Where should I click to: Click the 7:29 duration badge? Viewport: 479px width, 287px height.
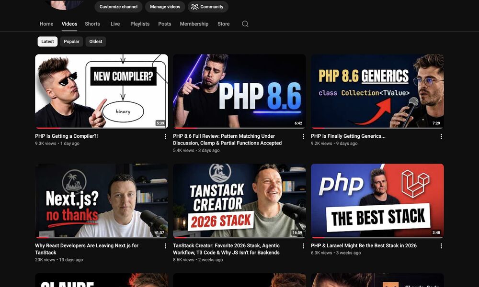tap(436, 123)
